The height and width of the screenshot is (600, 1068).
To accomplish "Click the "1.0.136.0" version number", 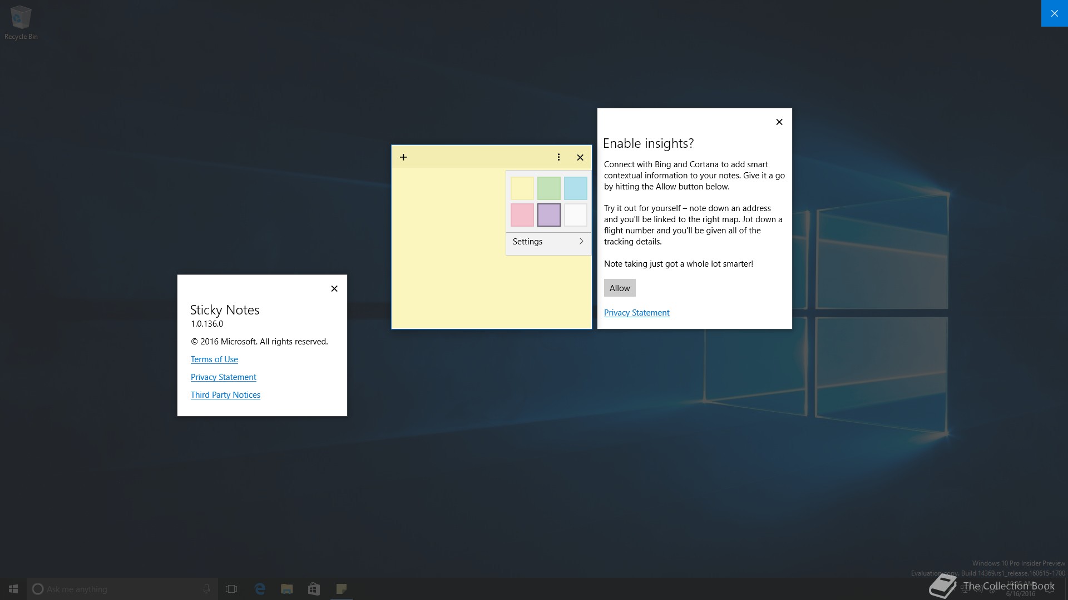I will point(207,324).
